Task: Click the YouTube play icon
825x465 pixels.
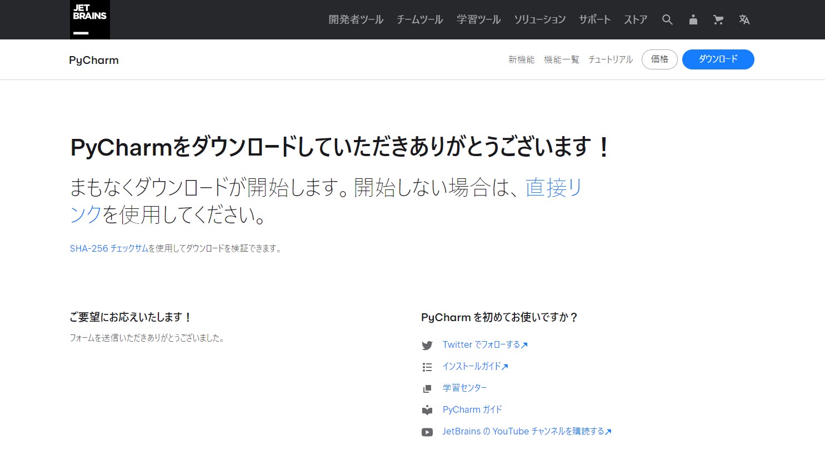Action: pos(427,432)
